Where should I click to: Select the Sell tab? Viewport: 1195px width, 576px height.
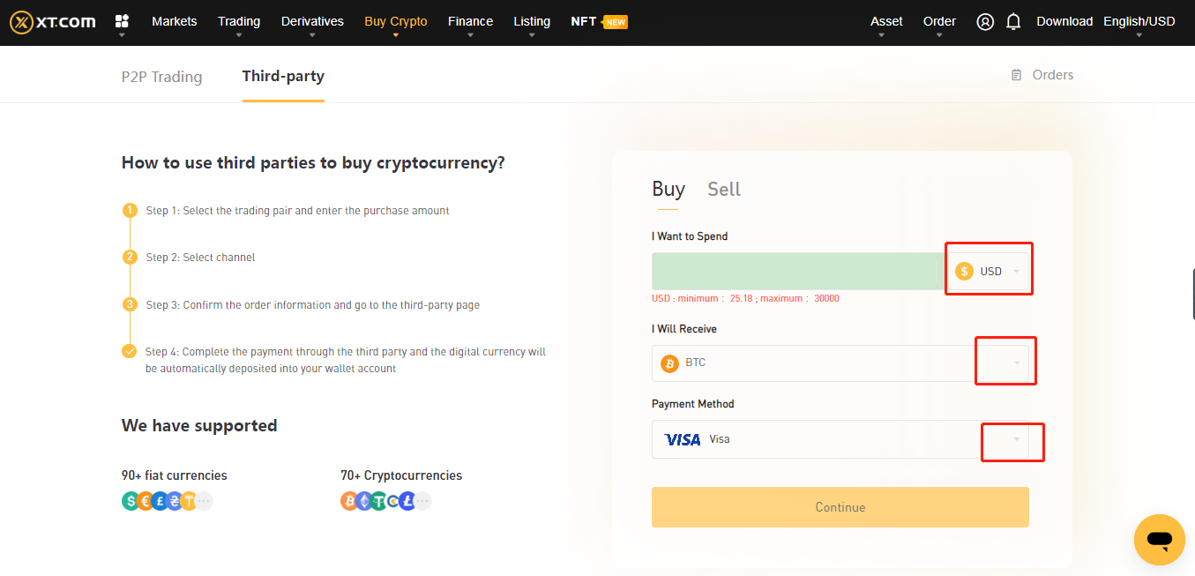pos(723,188)
